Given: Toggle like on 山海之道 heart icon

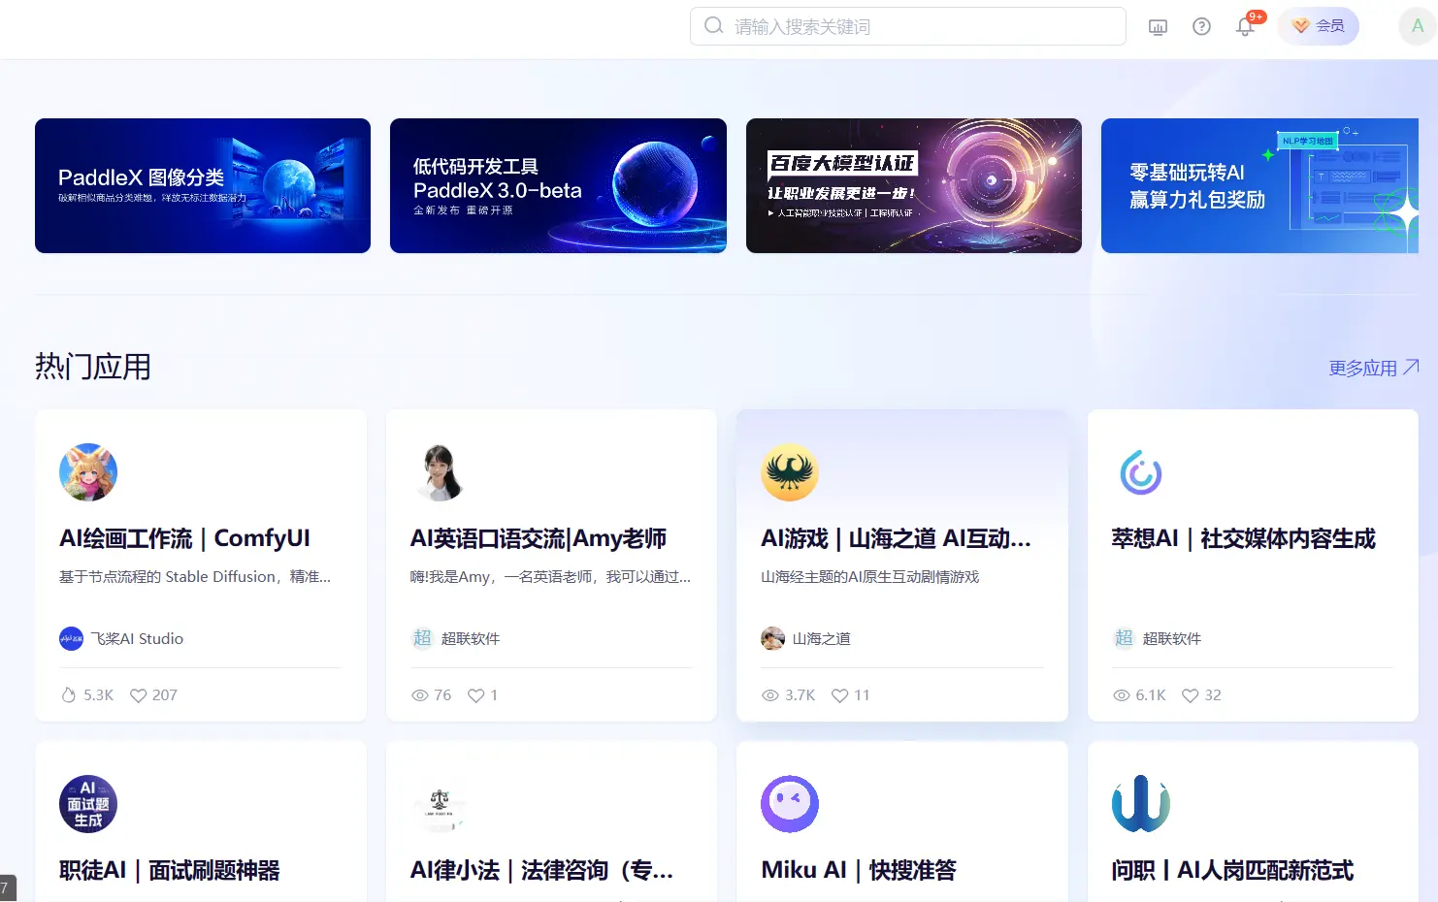Looking at the screenshot, I should [838, 694].
